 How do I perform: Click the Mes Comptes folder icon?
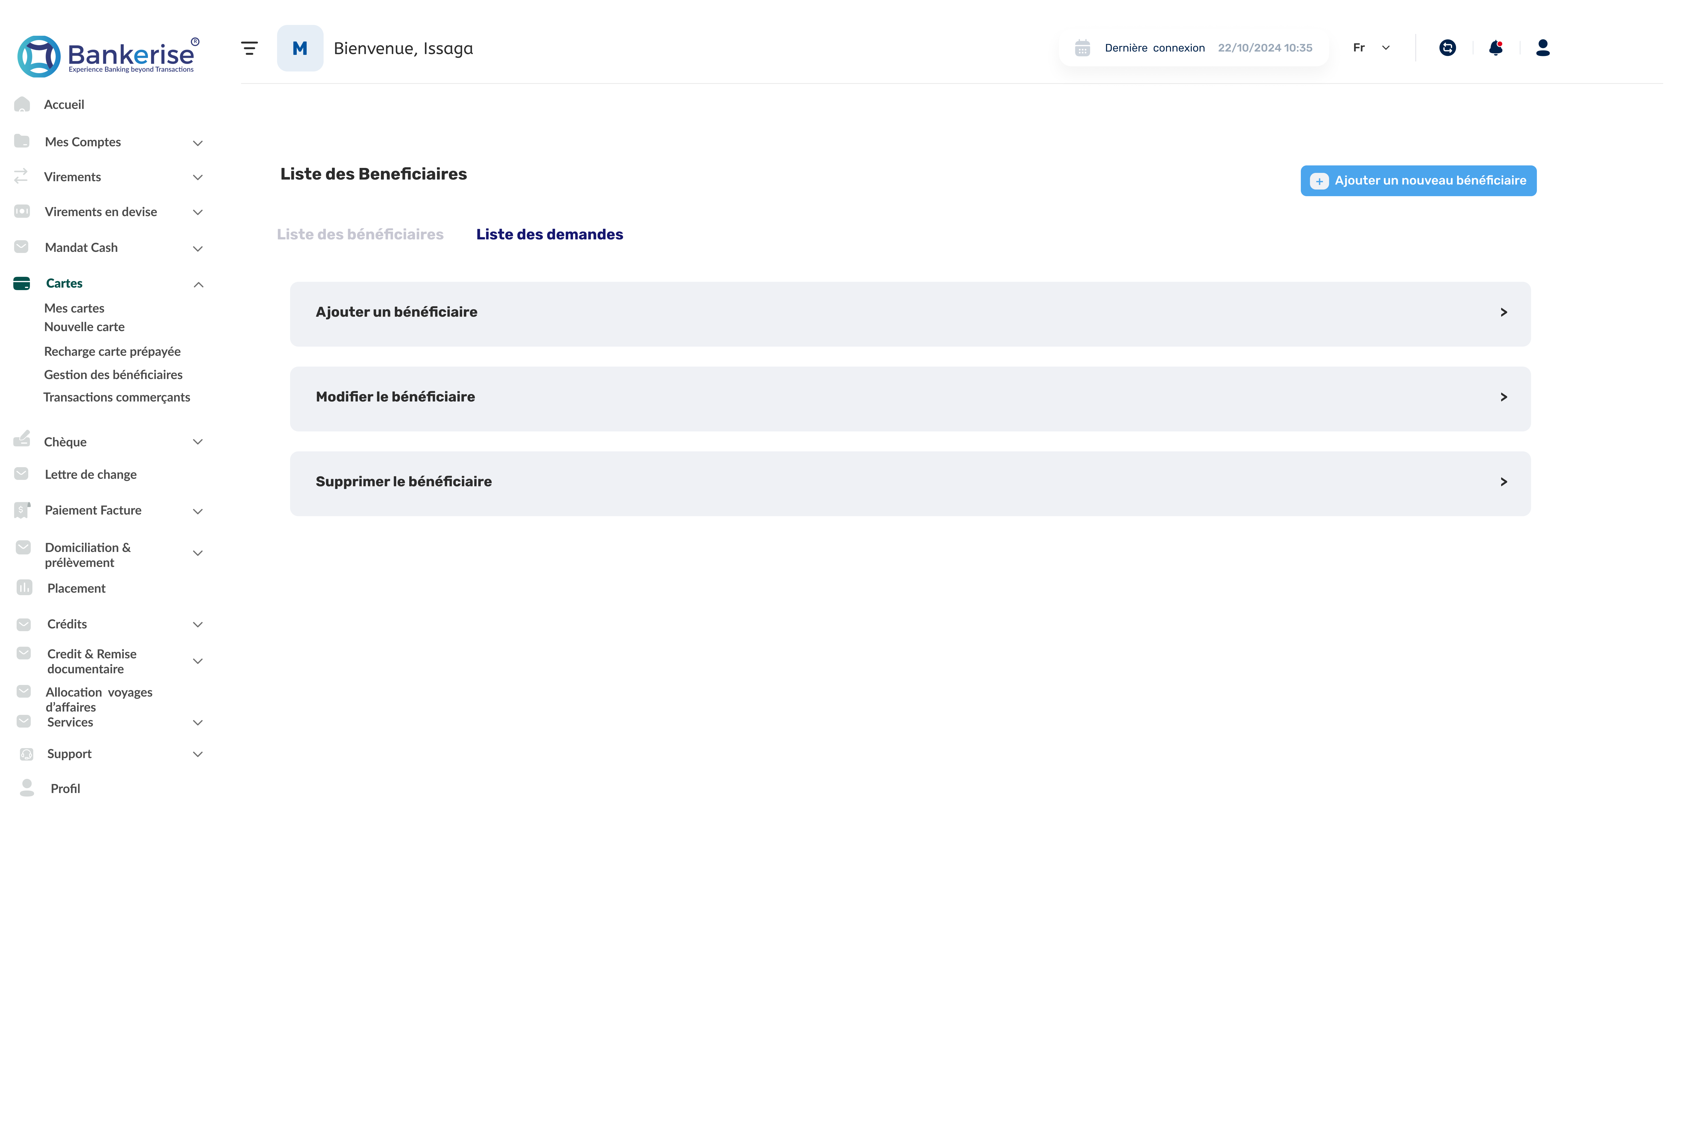[22, 141]
